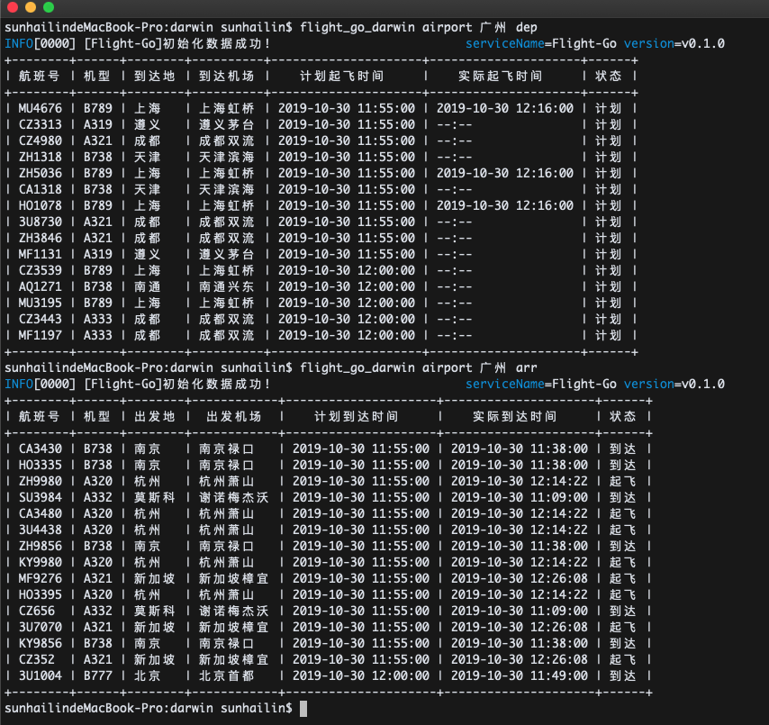
Task: Click actual arrival 11:49:00 in 3U1004 row
Action: [520, 675]
